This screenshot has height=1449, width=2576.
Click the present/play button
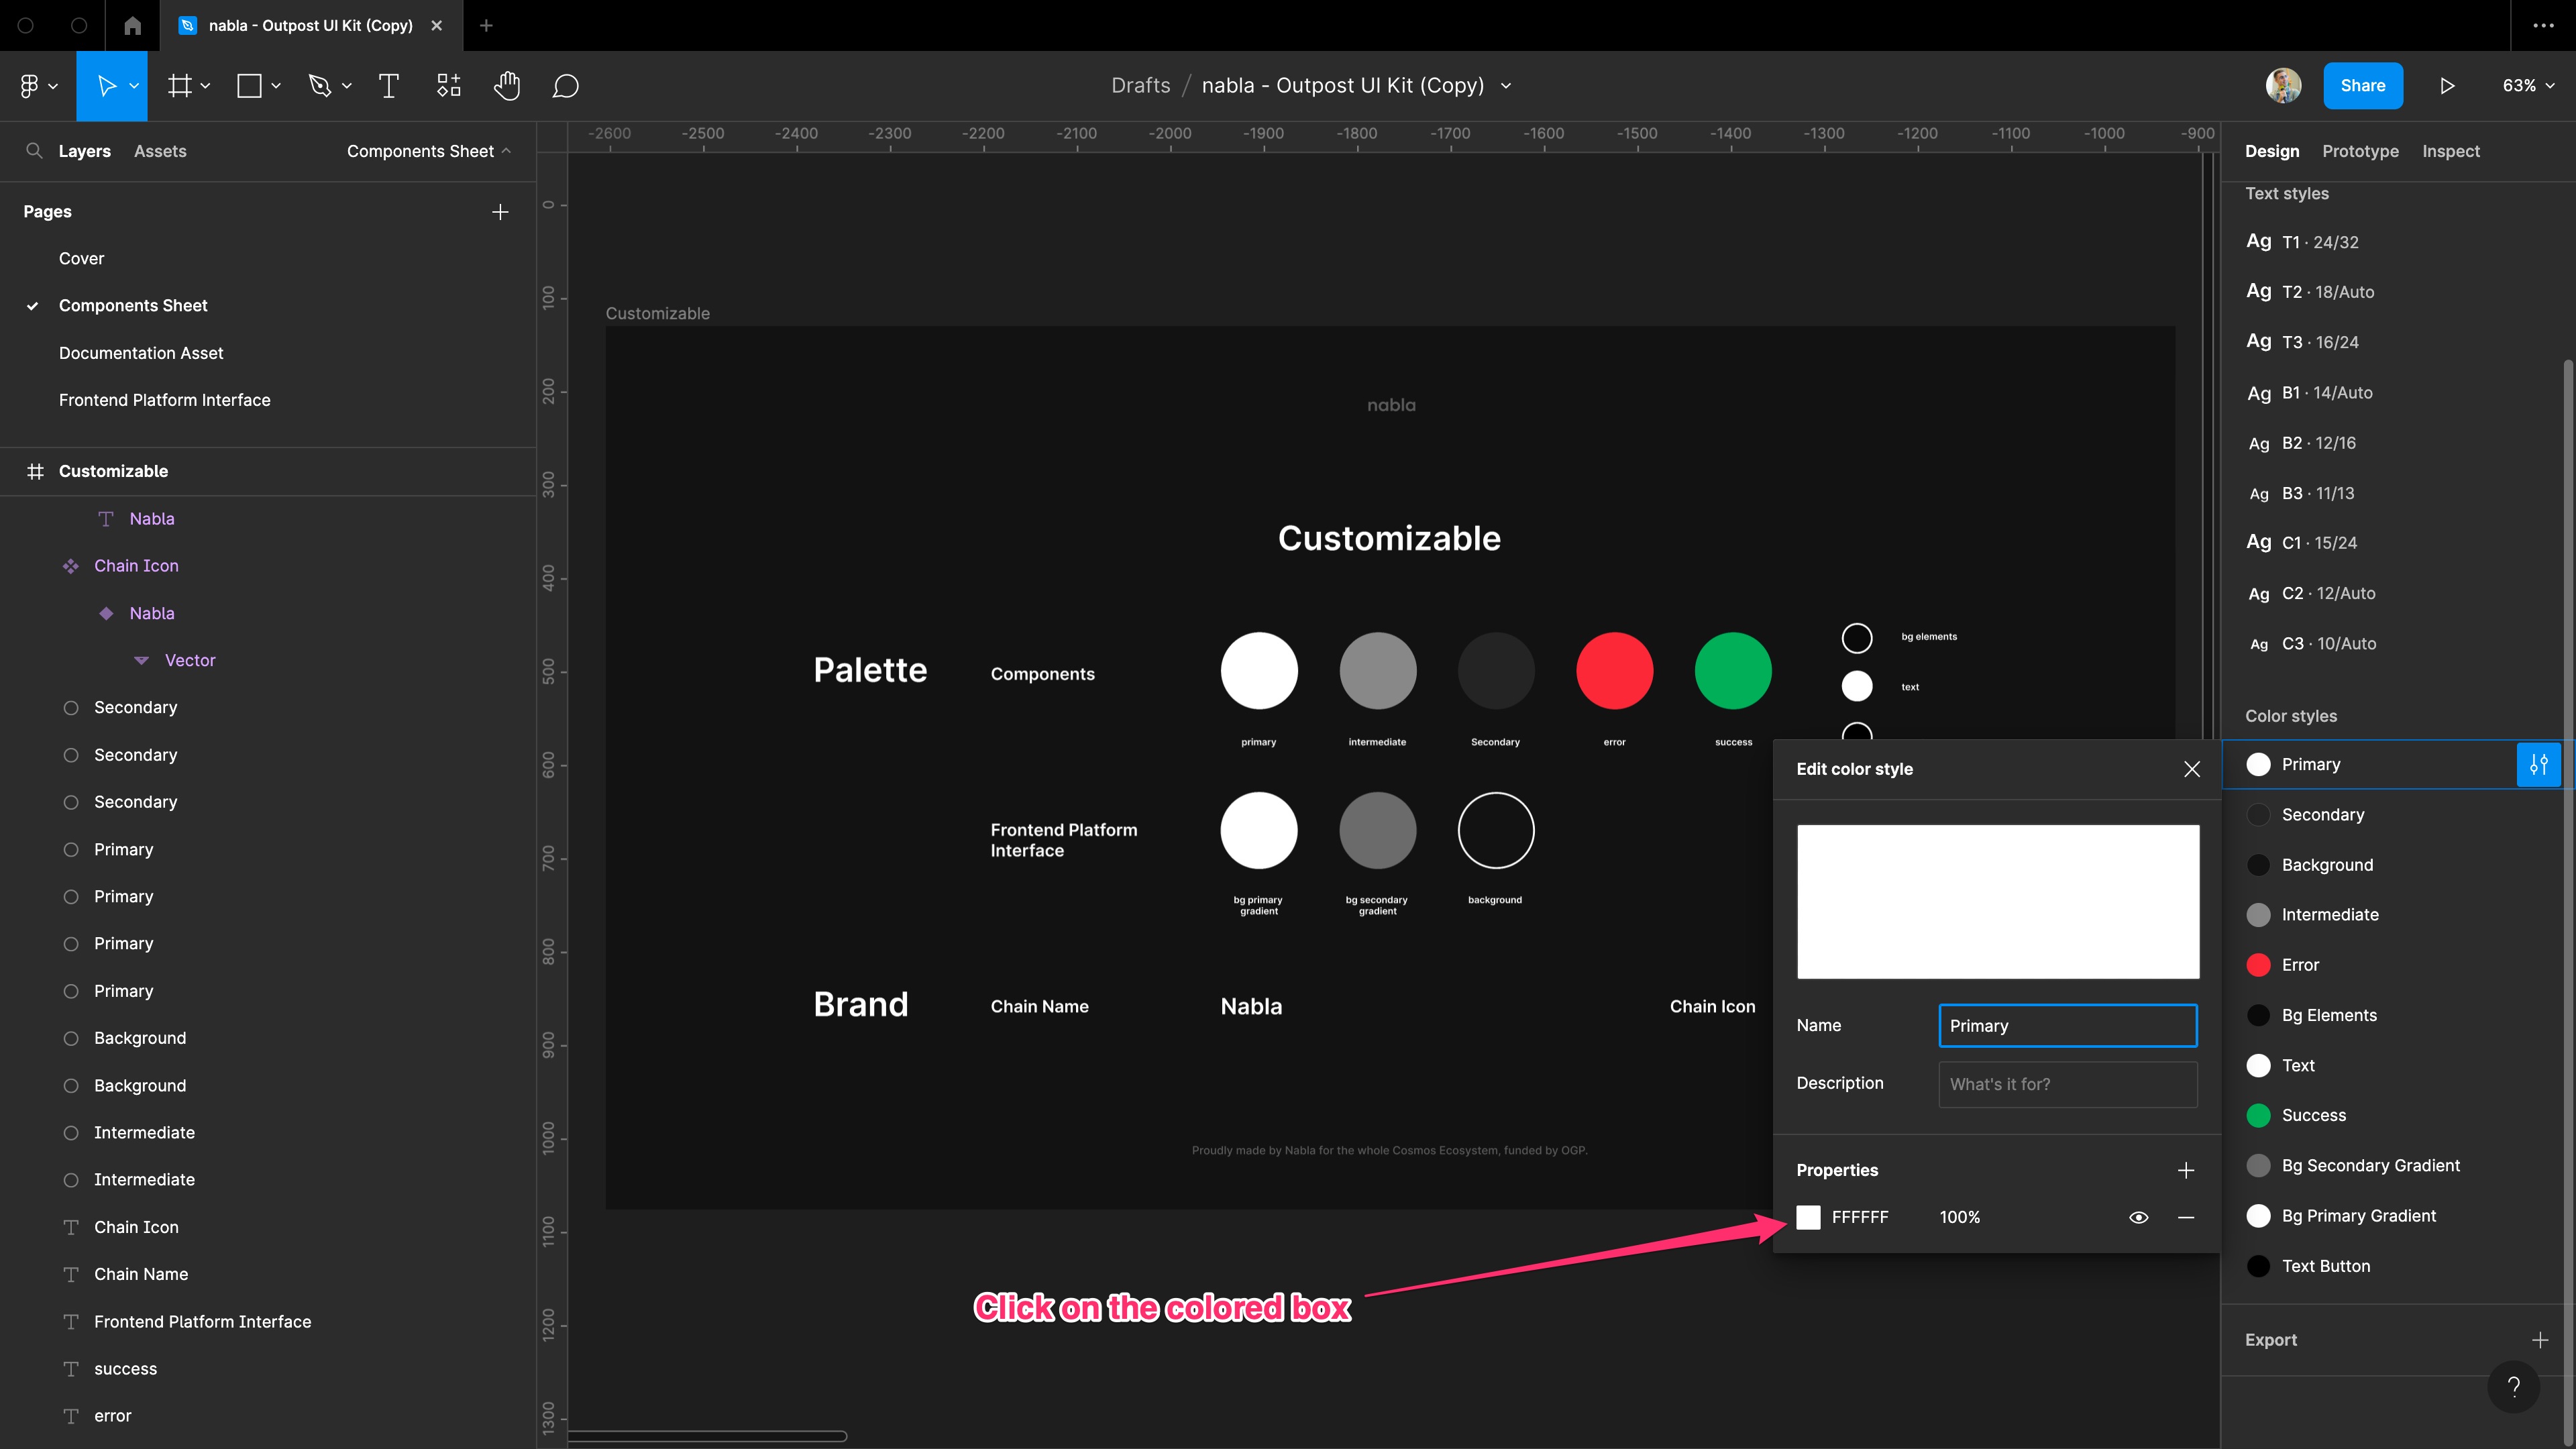pyautogui.click(x=2449, y=85)
